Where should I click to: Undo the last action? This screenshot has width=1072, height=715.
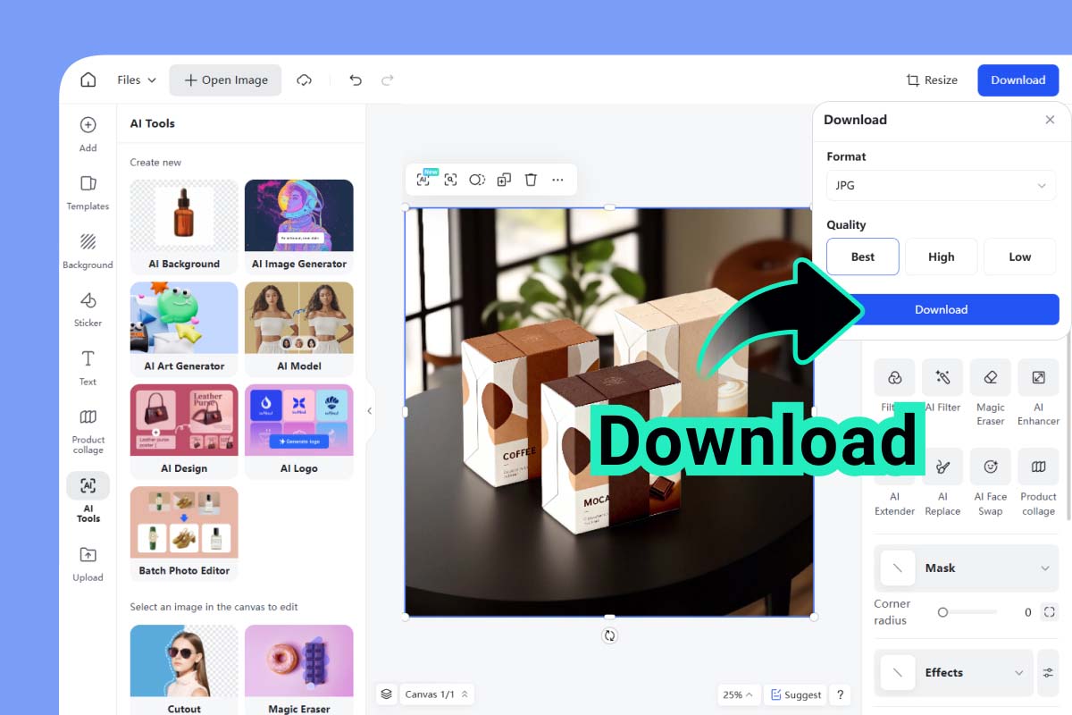356,80
